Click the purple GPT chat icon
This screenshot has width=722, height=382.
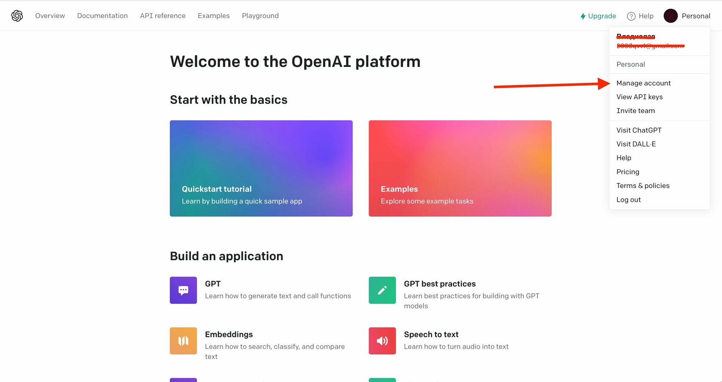point(183,290)
